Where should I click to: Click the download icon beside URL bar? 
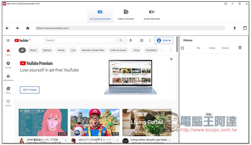tap(234, 28)
